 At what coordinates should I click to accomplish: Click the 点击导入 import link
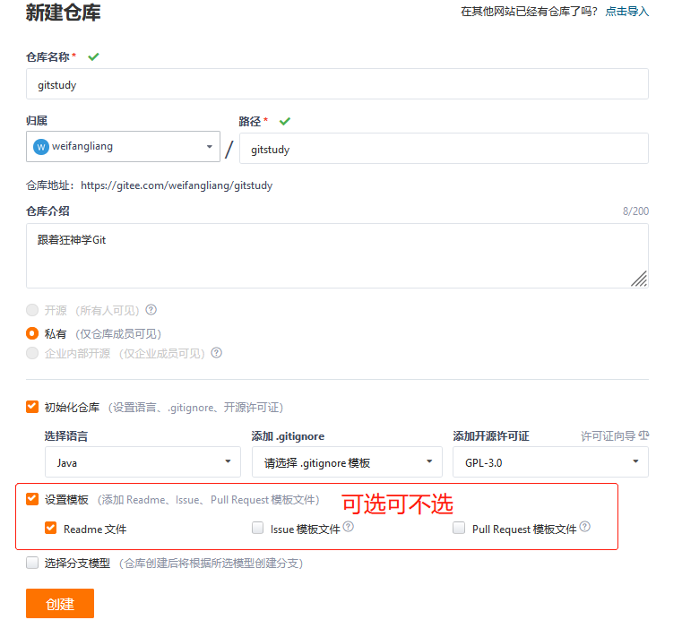pyautogui.click(x=626, y=12)
